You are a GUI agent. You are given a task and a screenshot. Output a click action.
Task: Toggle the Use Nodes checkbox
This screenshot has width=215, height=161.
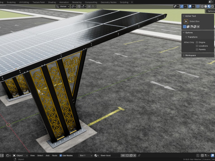[60, 156]
